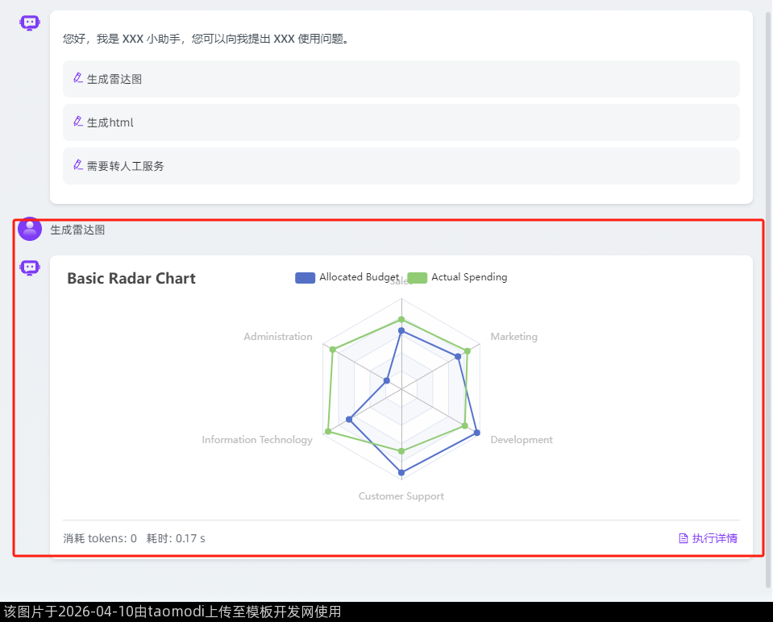Viewport: 773px width, 622px height.
Task: Click the pencil icon beside 需要转人工服务
Action: pyautogui.click(x=78, y=165)
